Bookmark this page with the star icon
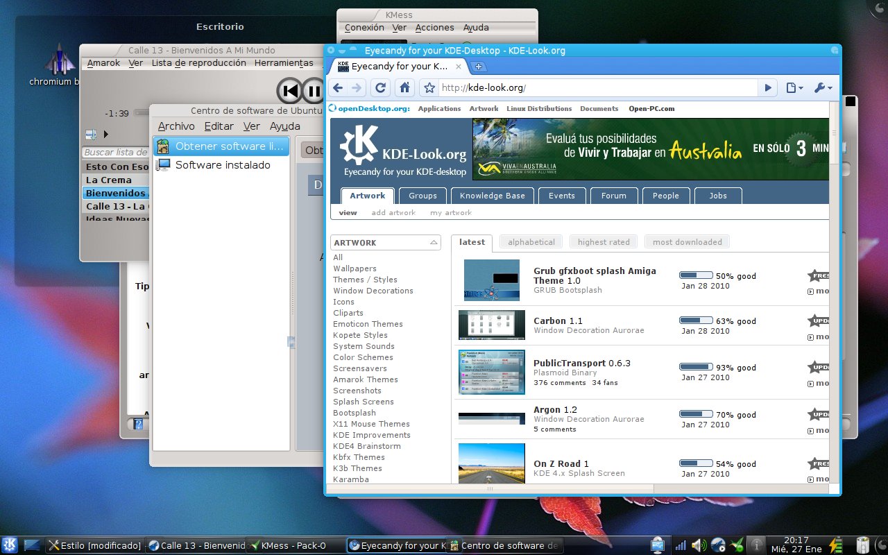This screenshot has width=888, height=555. pyautogui.click(x=429, y=87)
